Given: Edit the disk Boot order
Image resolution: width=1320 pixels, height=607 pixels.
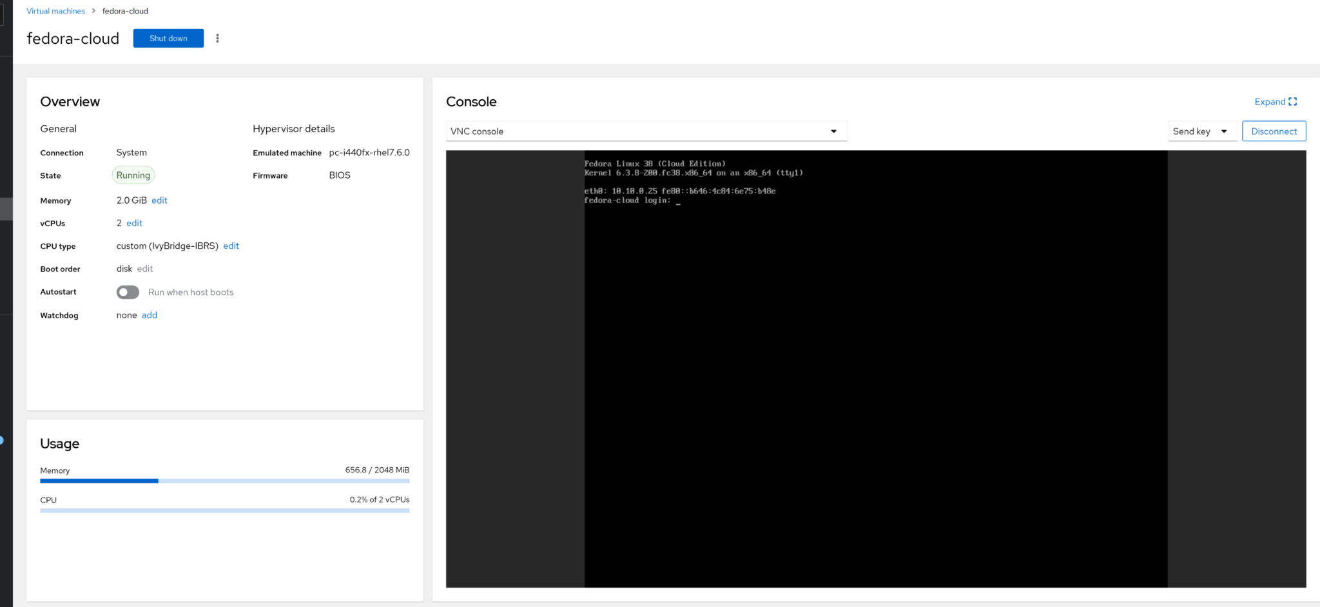Looking at the screenshot, I should point(144,269).
